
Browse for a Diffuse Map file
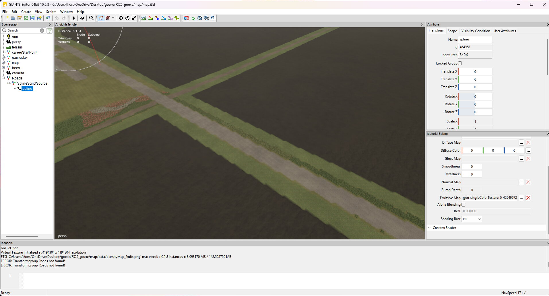521,143
